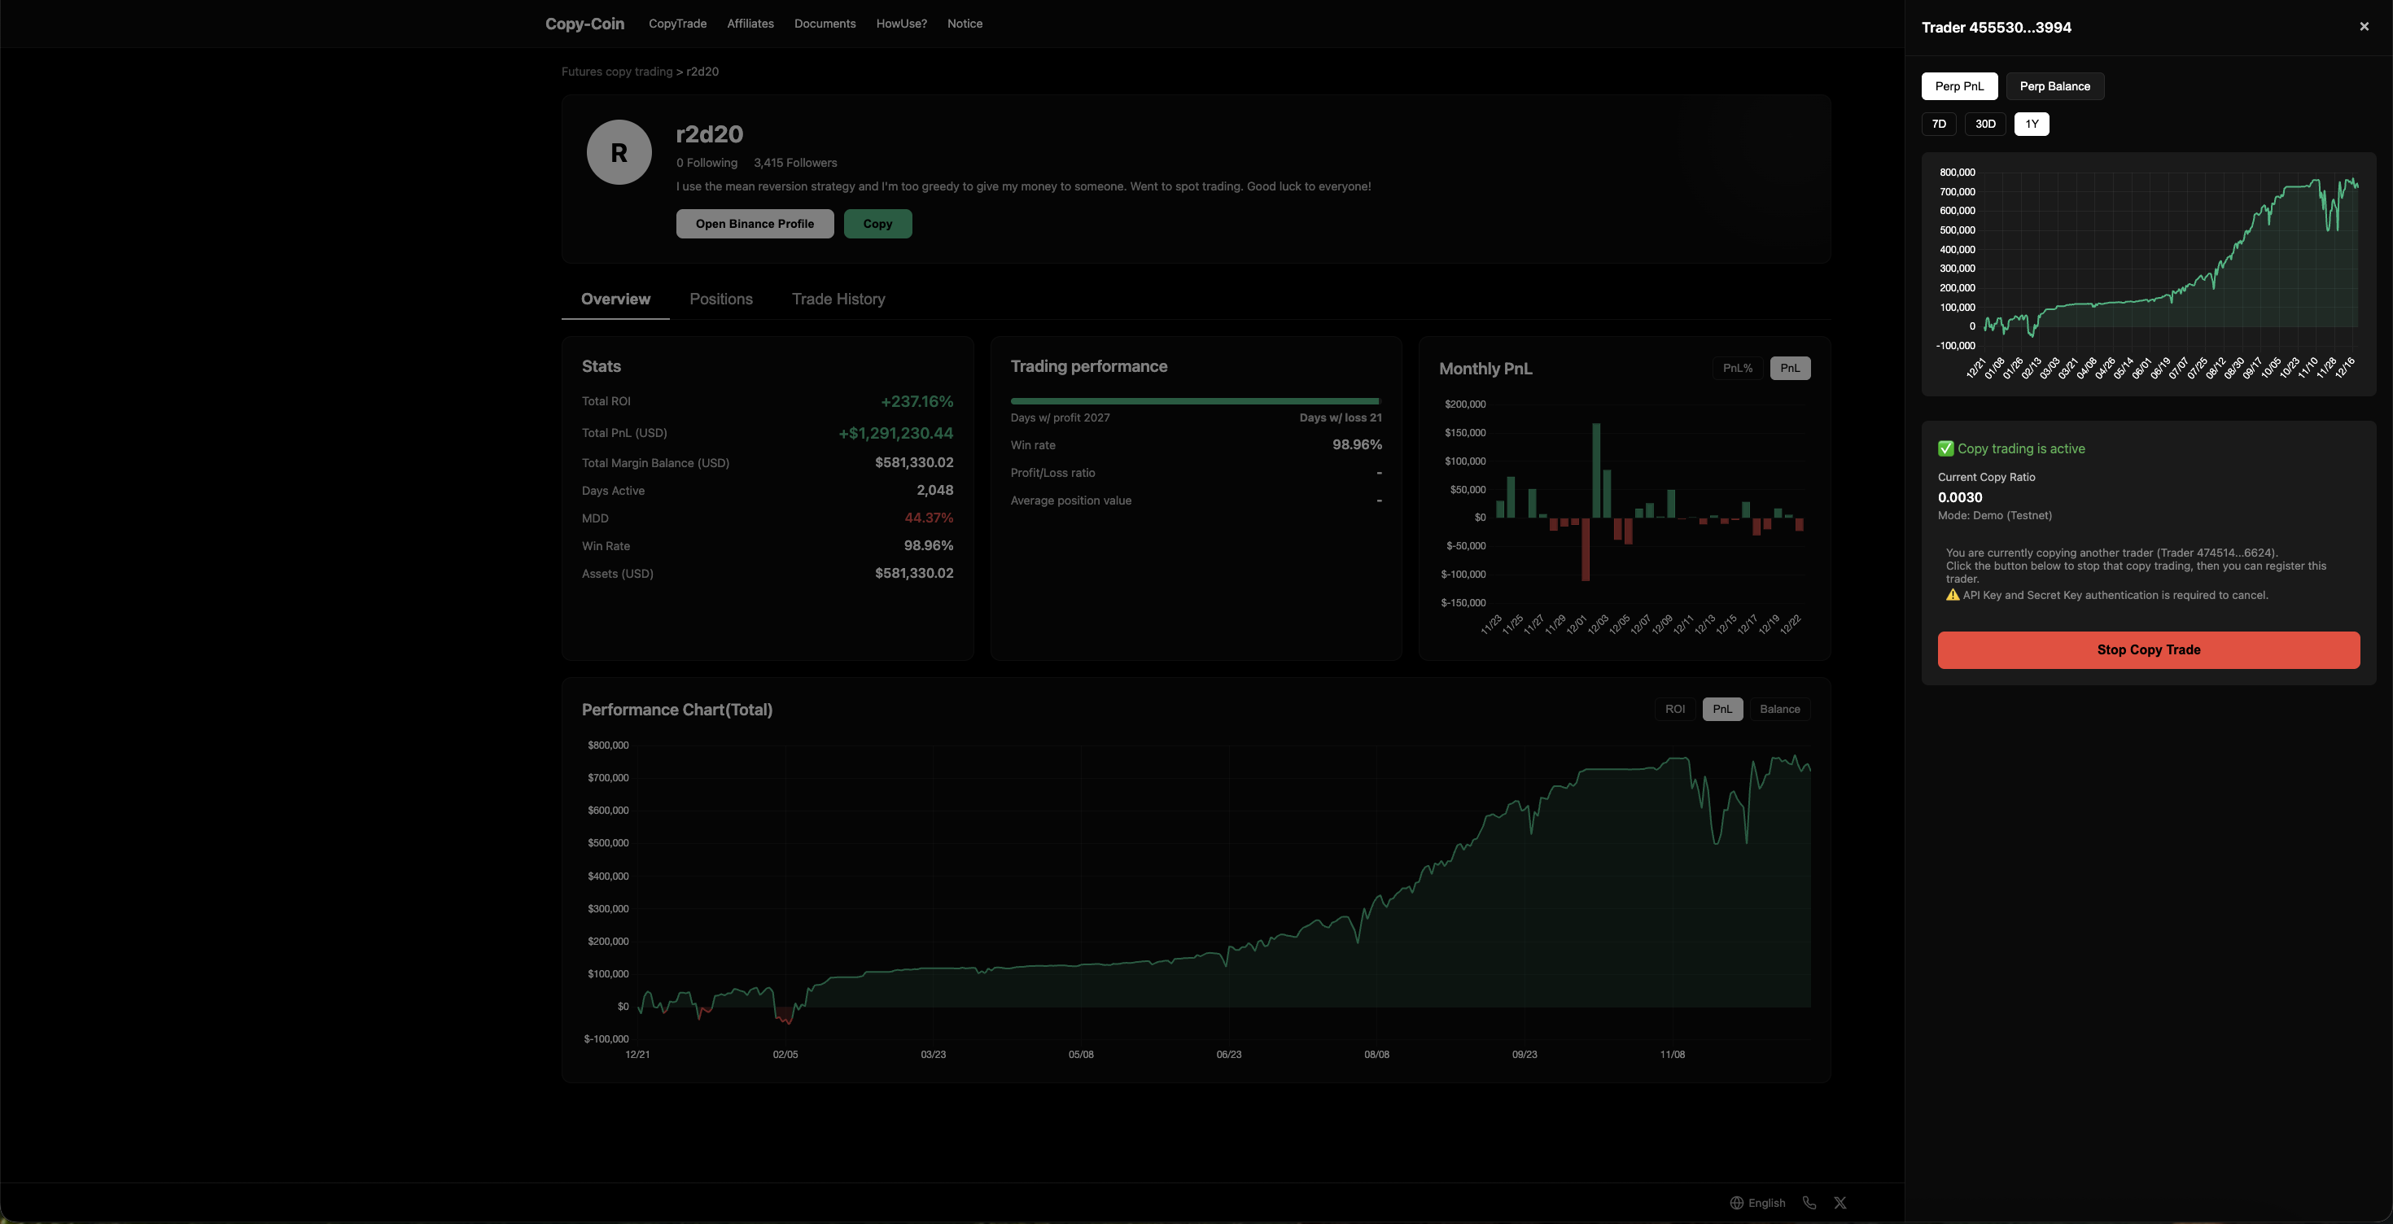
Task: Open the language selector globe icon
Action: (1736, 1203)
